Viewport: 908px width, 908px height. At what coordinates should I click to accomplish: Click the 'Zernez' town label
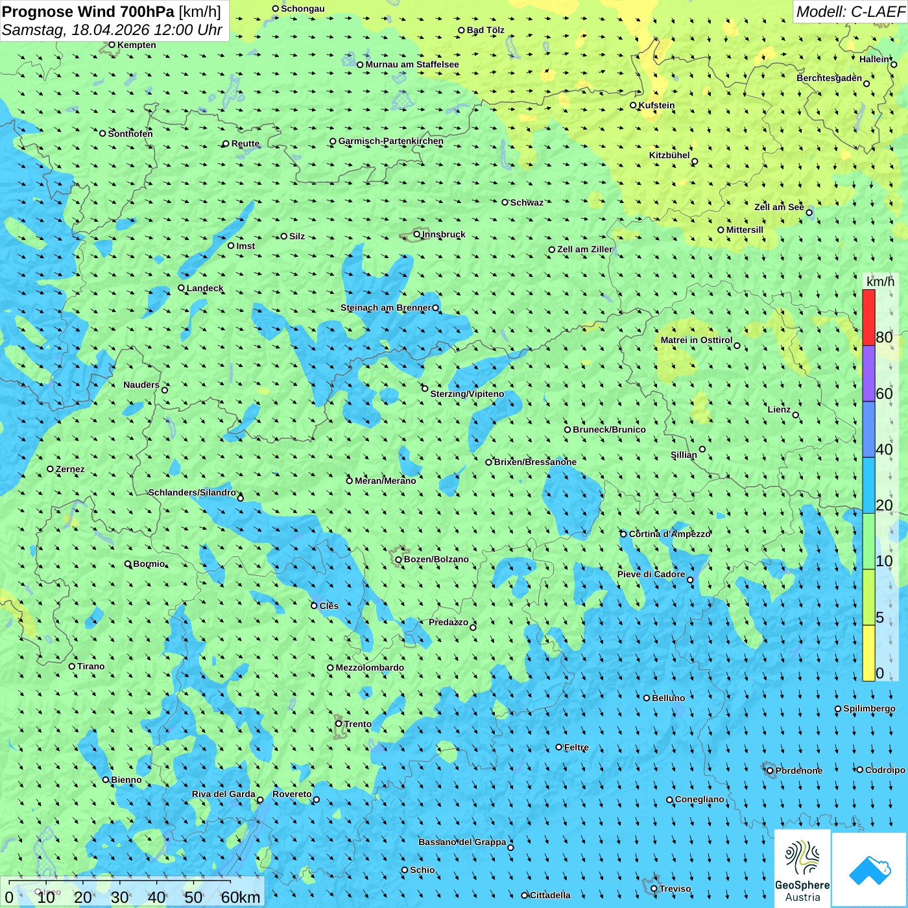pyautogui.click(x=70, y=469)
